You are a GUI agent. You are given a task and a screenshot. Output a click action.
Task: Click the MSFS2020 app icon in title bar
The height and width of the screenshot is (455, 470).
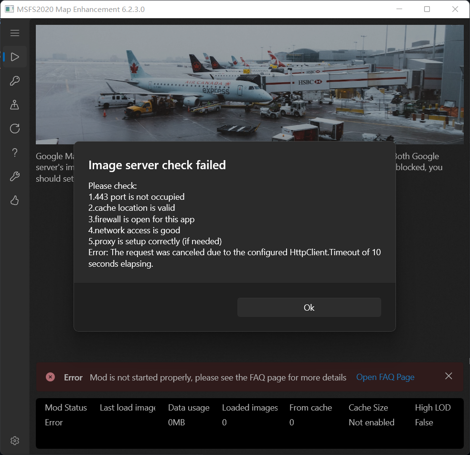(x=8, y=9)
